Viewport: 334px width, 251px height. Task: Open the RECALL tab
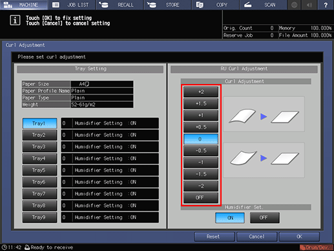click(x=120, y=5)
